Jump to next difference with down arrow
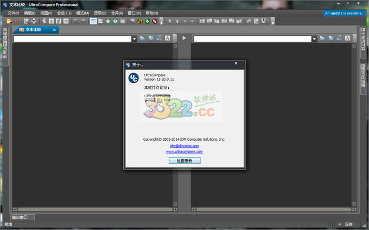Viewport: 369px width, 230px height. [170, 21]
